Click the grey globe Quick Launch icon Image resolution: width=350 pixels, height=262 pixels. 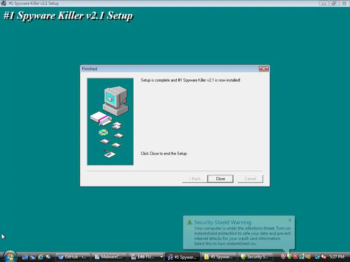point(48,257)
